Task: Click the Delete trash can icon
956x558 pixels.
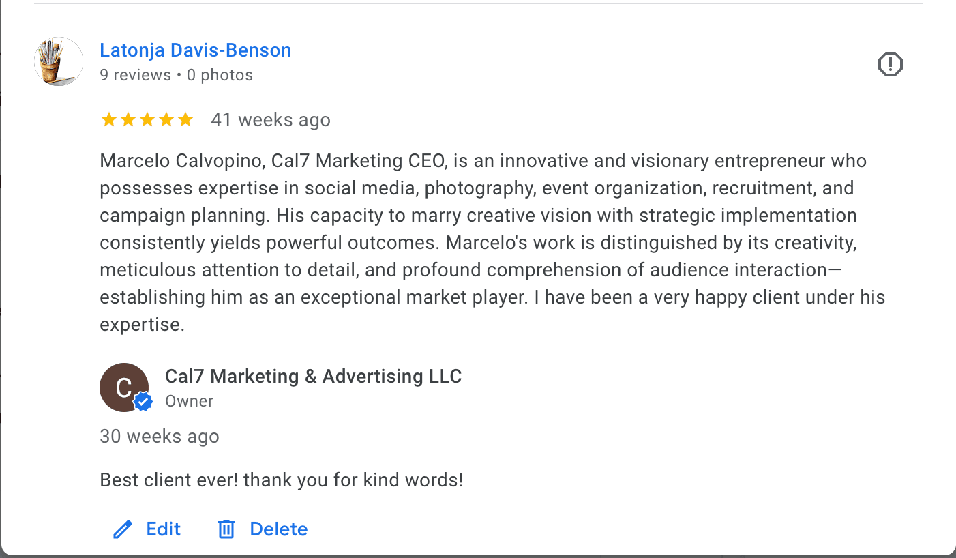Action: coord(226,529)
